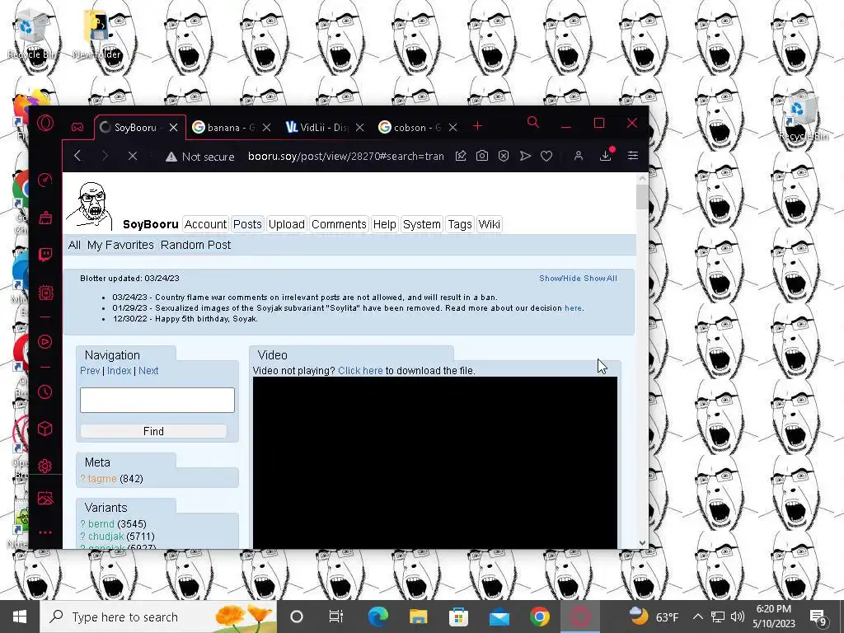Click the All posts link
This screenshot has width=844, height=633.
click(x=74, y=245)
